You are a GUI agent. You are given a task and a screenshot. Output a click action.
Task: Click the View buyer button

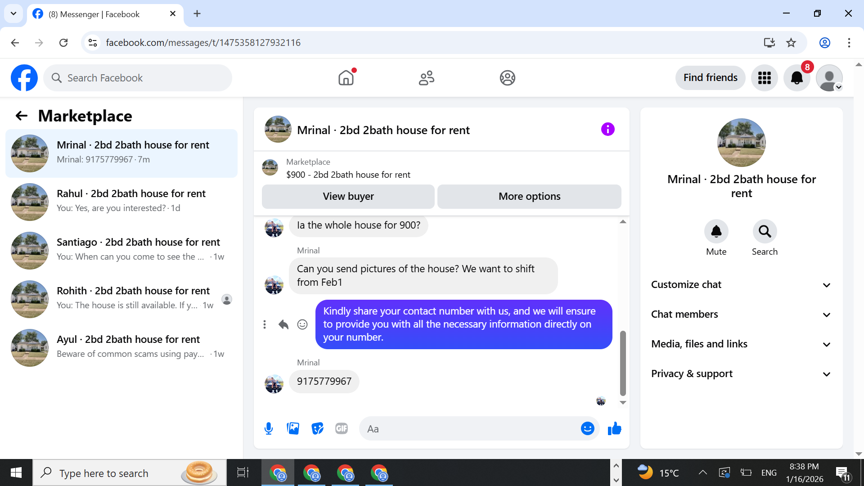tap(348, 196)
